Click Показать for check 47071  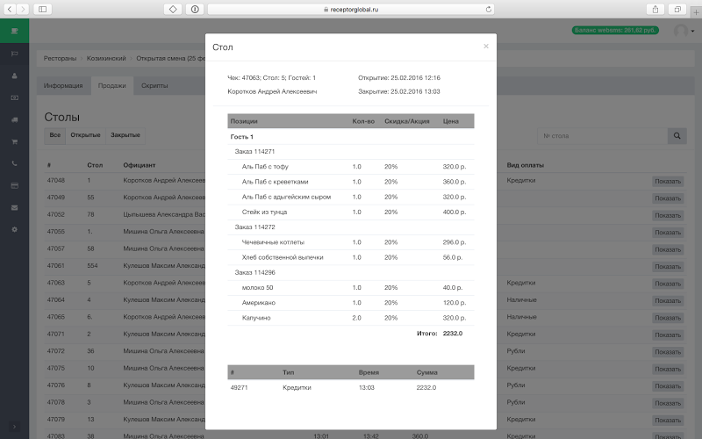(668, 335)
